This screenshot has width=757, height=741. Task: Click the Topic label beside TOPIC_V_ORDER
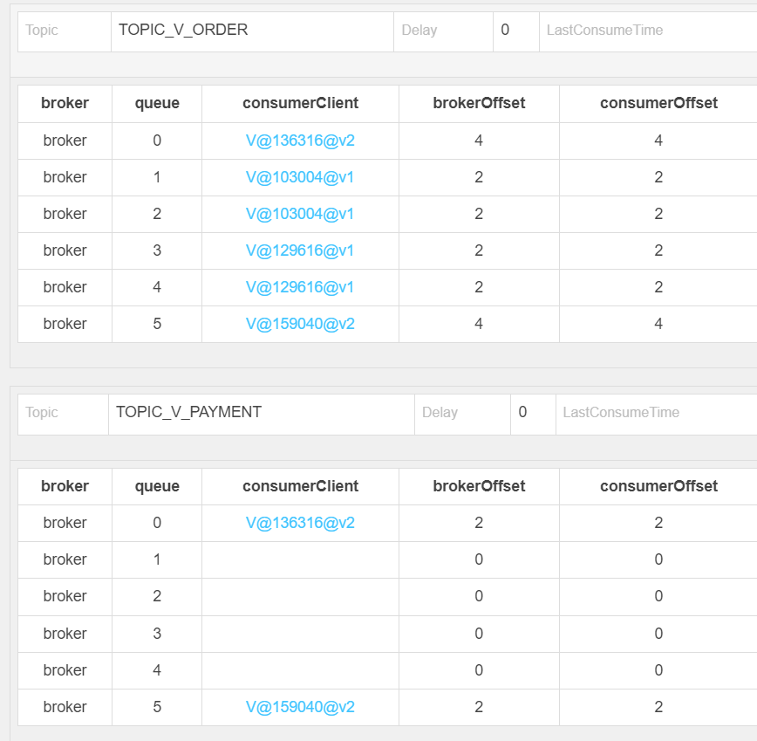pos(42,30)
